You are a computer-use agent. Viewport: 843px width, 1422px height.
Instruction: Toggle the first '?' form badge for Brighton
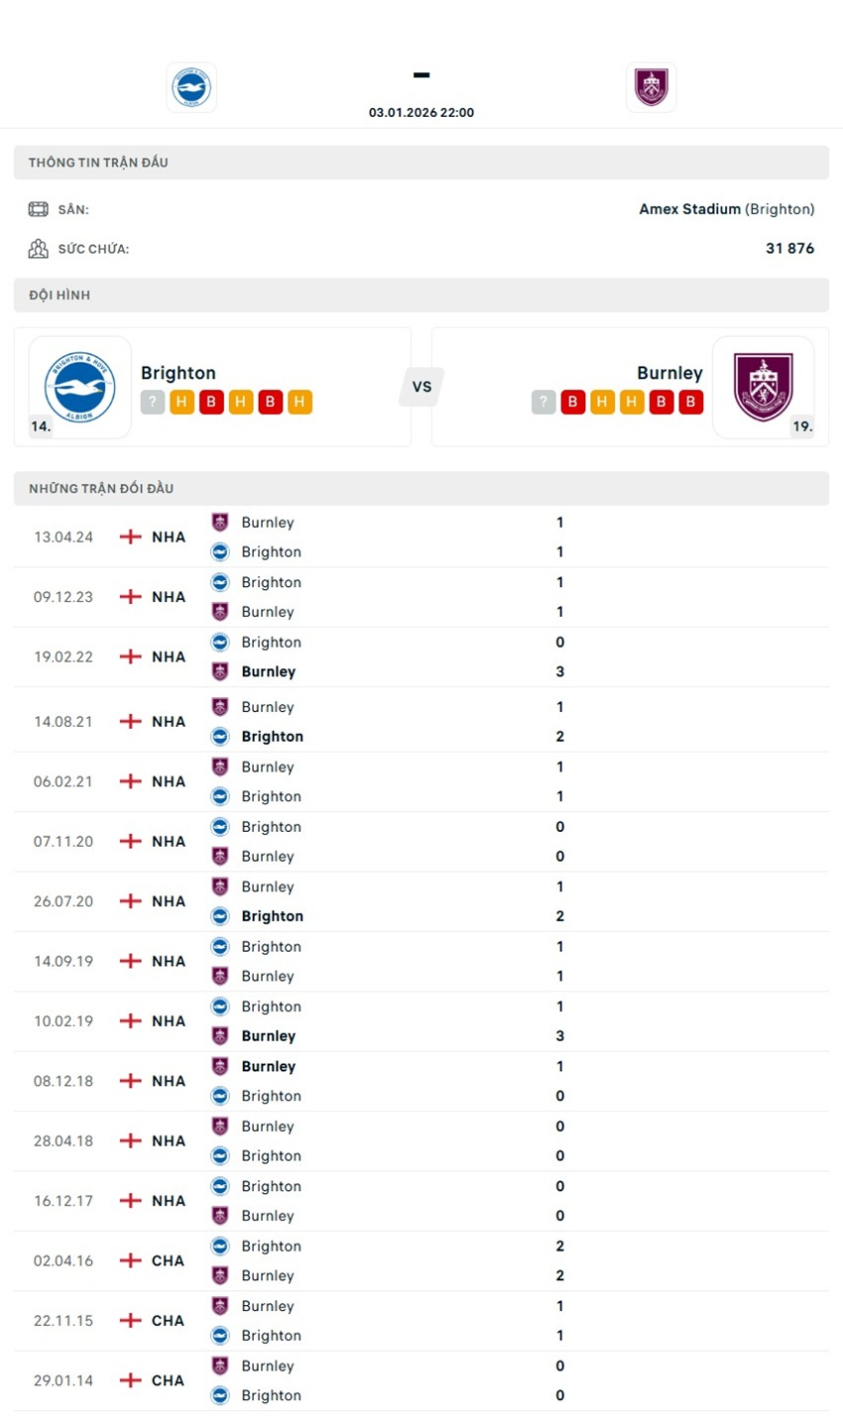(x=151, y=402)
